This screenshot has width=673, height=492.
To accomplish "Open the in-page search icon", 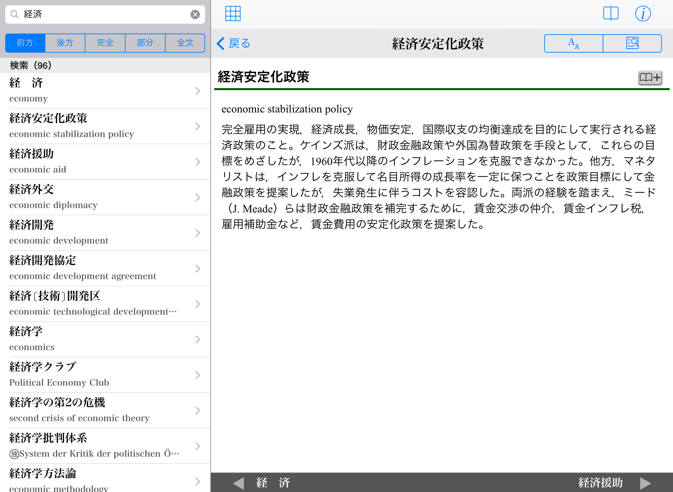I will [632, 43].
